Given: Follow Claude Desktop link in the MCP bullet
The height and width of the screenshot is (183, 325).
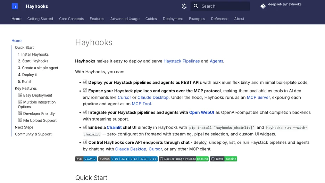Looking at the screenshot, I should pos(153,98).
